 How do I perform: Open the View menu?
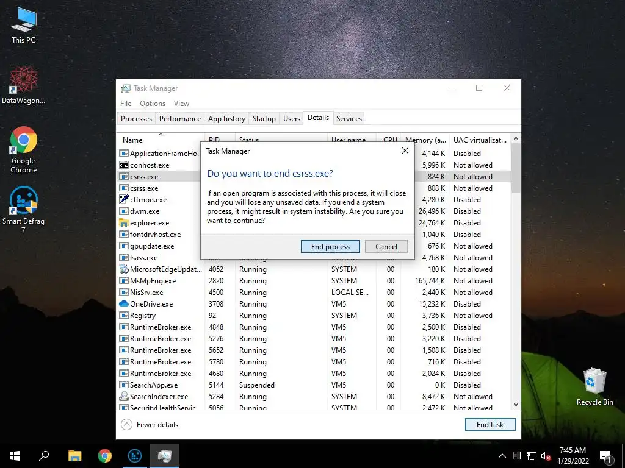pos(181,104)
